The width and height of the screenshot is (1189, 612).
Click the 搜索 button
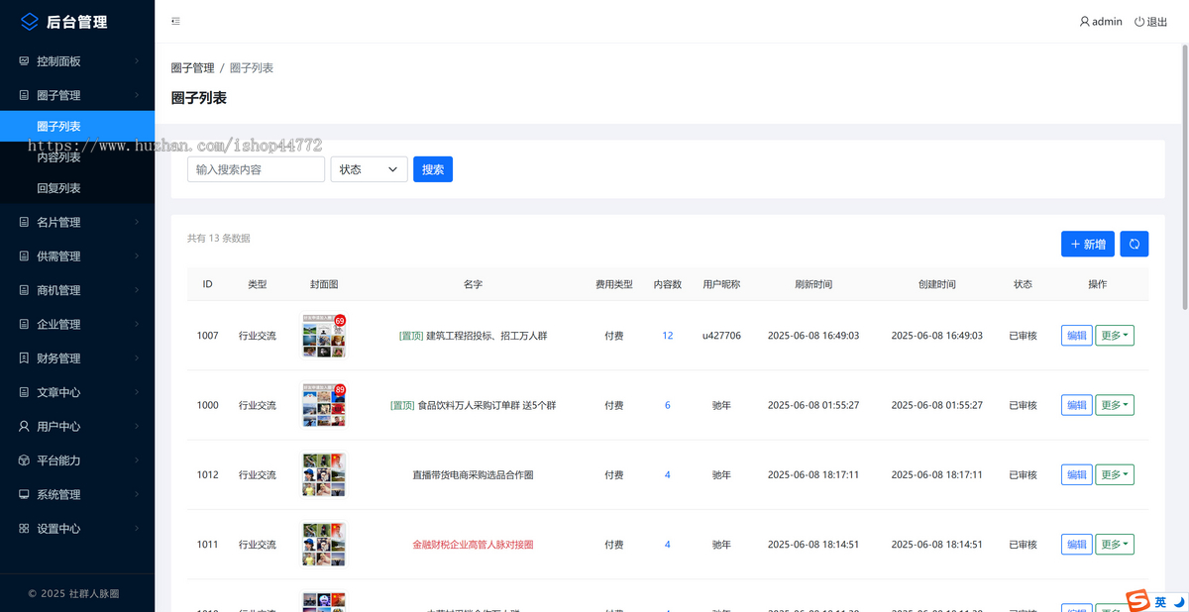click(433, 169)
